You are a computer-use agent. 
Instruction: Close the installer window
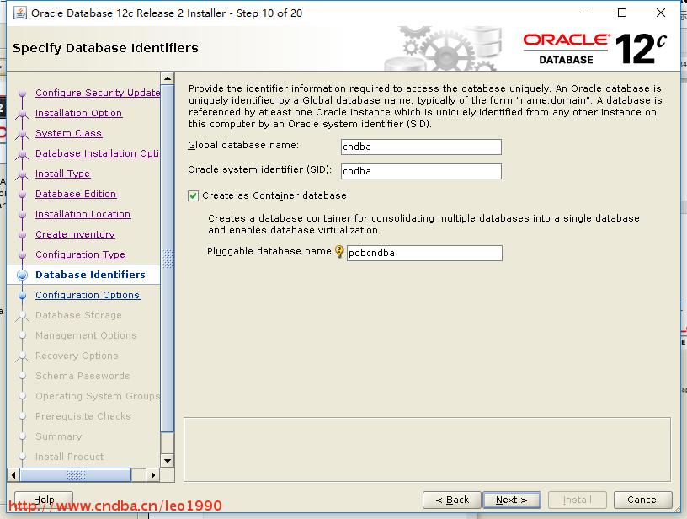[661, 13]
